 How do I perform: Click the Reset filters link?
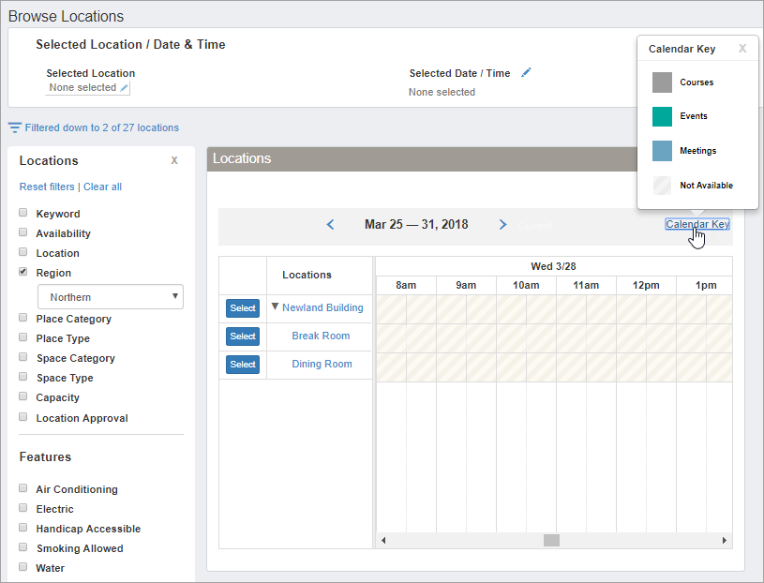[x=47, y=187]
